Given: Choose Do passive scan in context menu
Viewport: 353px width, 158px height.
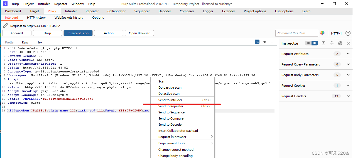Looking at the screenshot, I should 182,87.
